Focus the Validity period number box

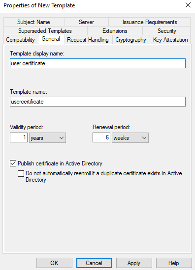[x=19, y=137]
